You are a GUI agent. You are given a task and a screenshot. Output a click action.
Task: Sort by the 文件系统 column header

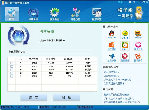tap(34, 59)
